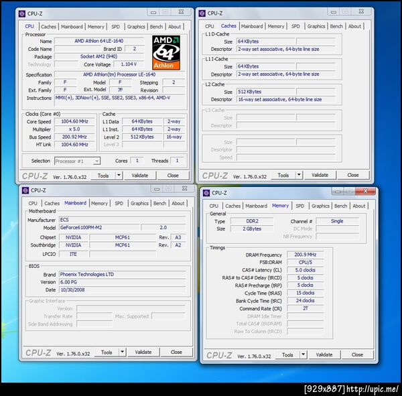
Task: Click the Core Speed value '1004.60 MHz'
Action: pyautogui.click(x=74, y=121)
